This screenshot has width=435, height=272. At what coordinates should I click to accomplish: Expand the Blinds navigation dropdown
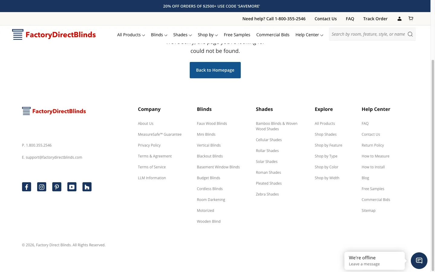point(159,35)
